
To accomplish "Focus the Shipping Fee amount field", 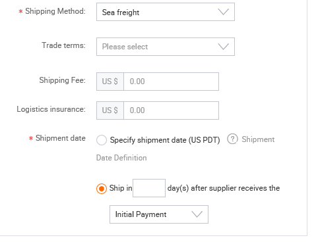I will pos(171,82).
